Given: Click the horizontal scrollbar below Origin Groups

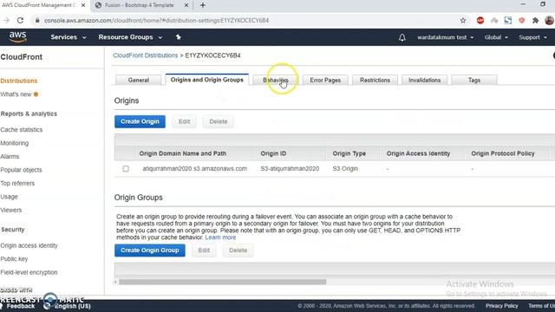Looking at the screenshot, I should [222, 282].
